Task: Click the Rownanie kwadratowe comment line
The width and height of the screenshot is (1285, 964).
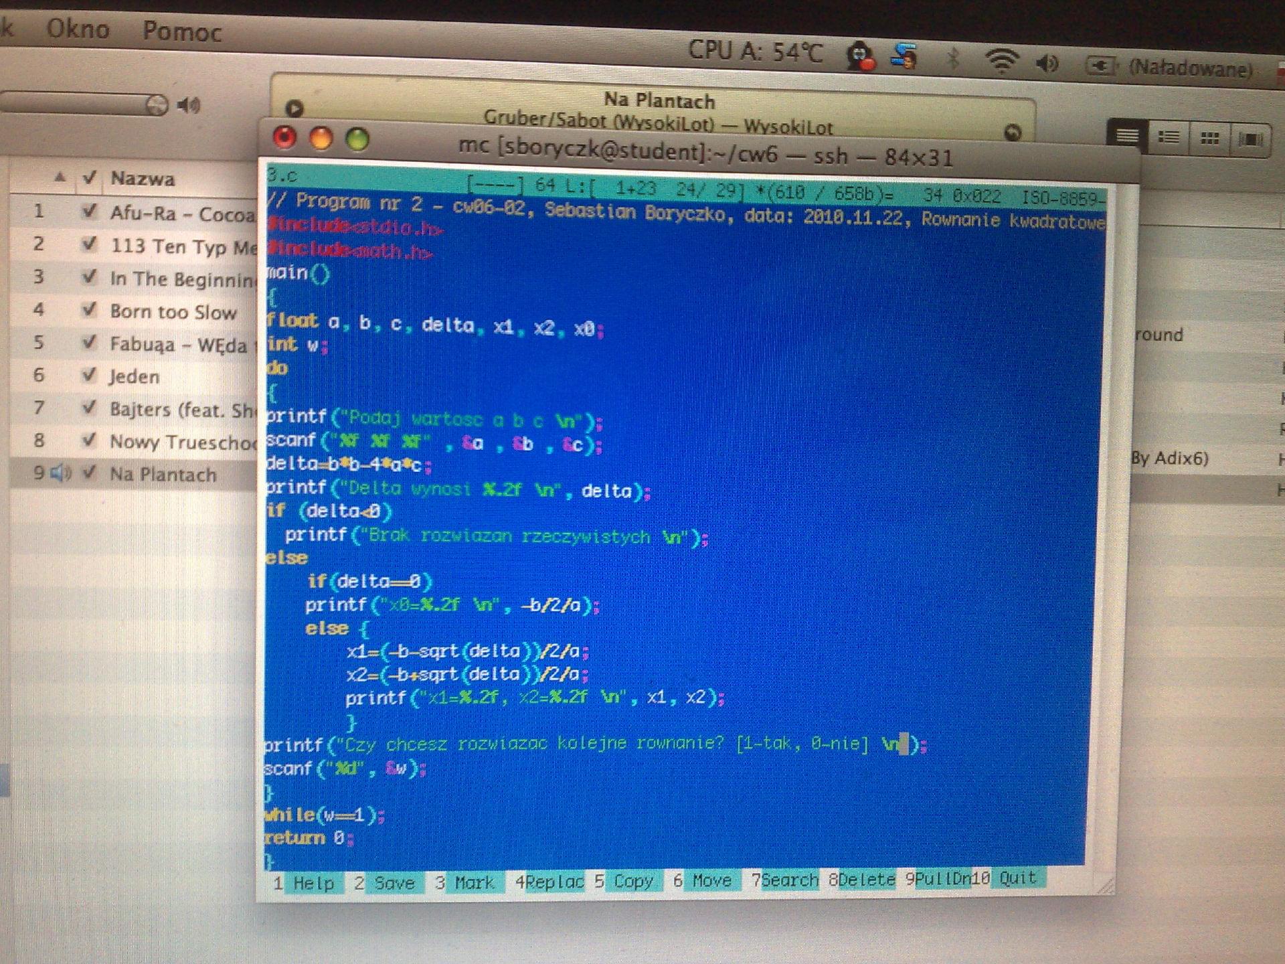Action: [x=686, y=211]
